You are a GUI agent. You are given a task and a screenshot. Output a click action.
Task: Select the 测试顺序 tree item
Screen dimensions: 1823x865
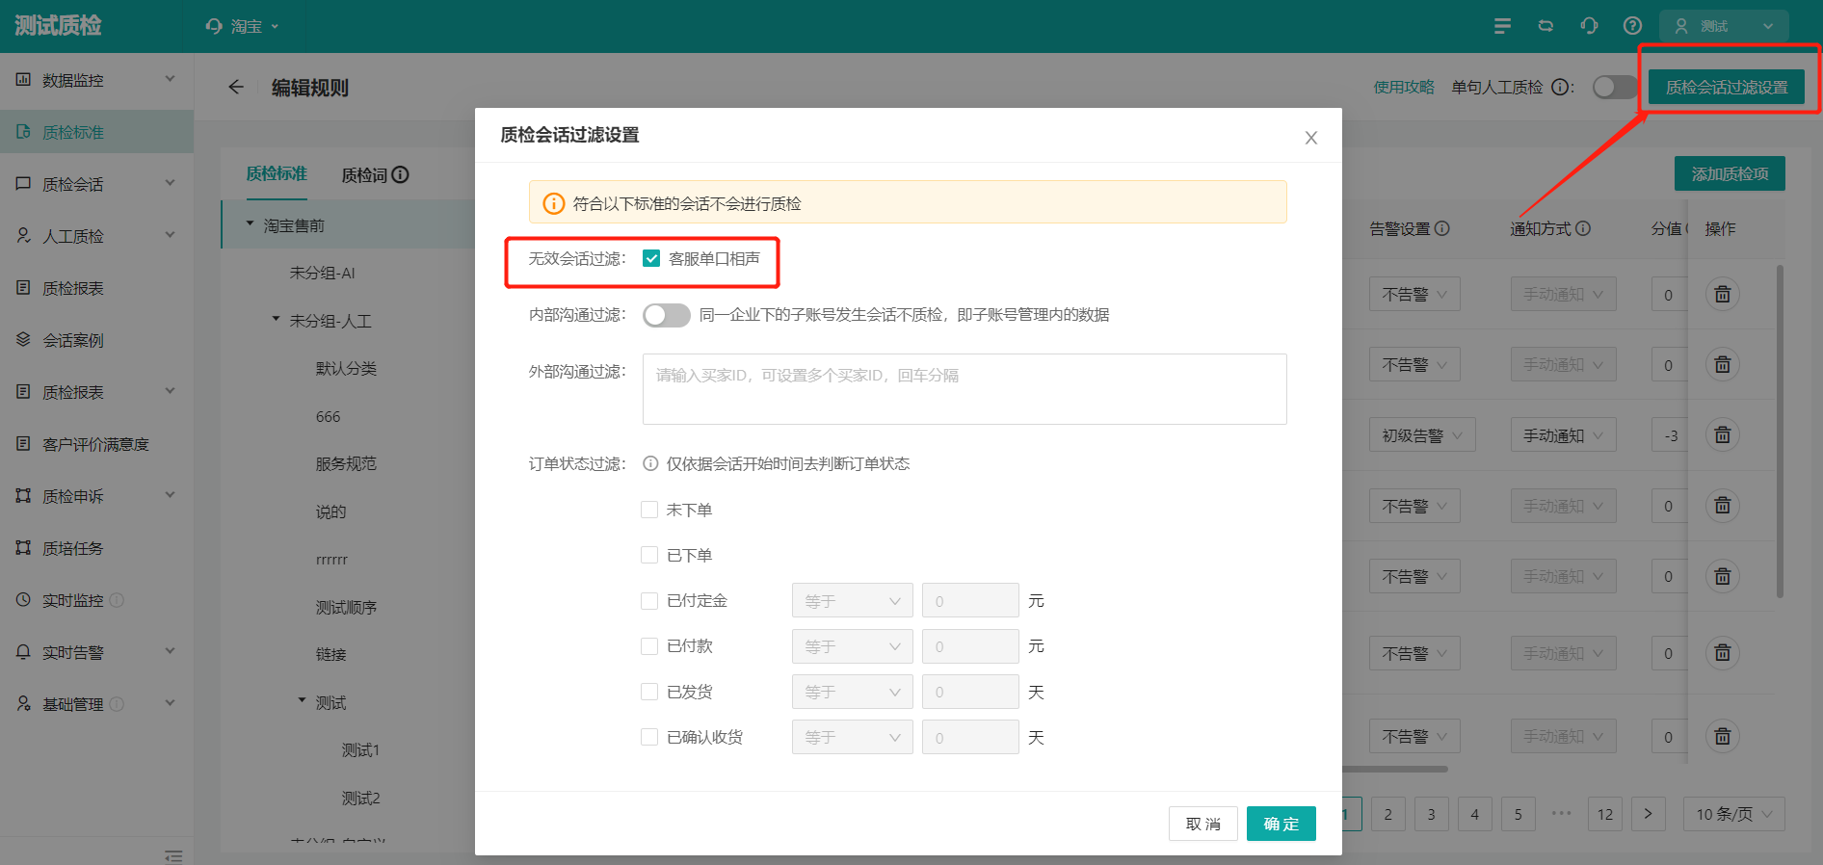tap(346, 607)
